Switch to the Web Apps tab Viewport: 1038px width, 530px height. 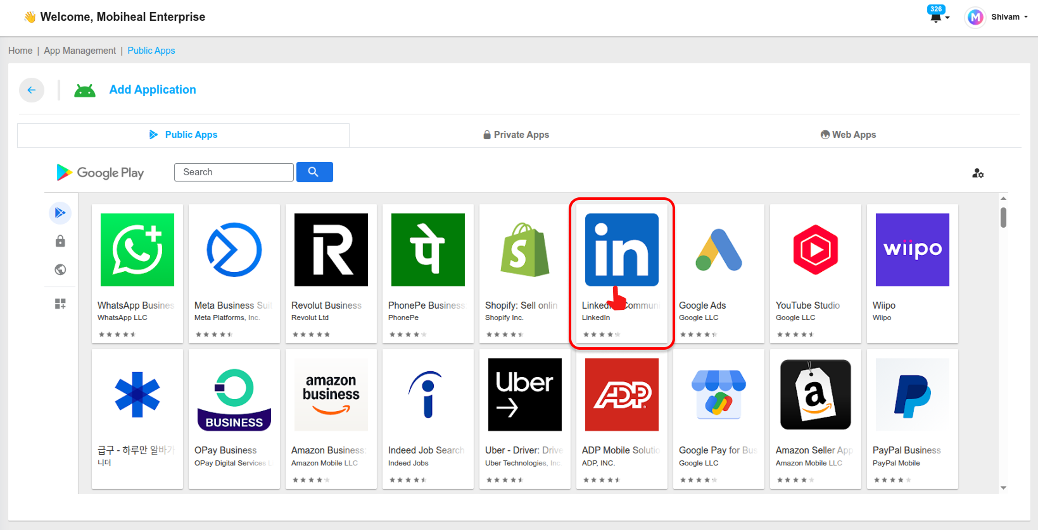pyautogui.click(x=848, y=135)
